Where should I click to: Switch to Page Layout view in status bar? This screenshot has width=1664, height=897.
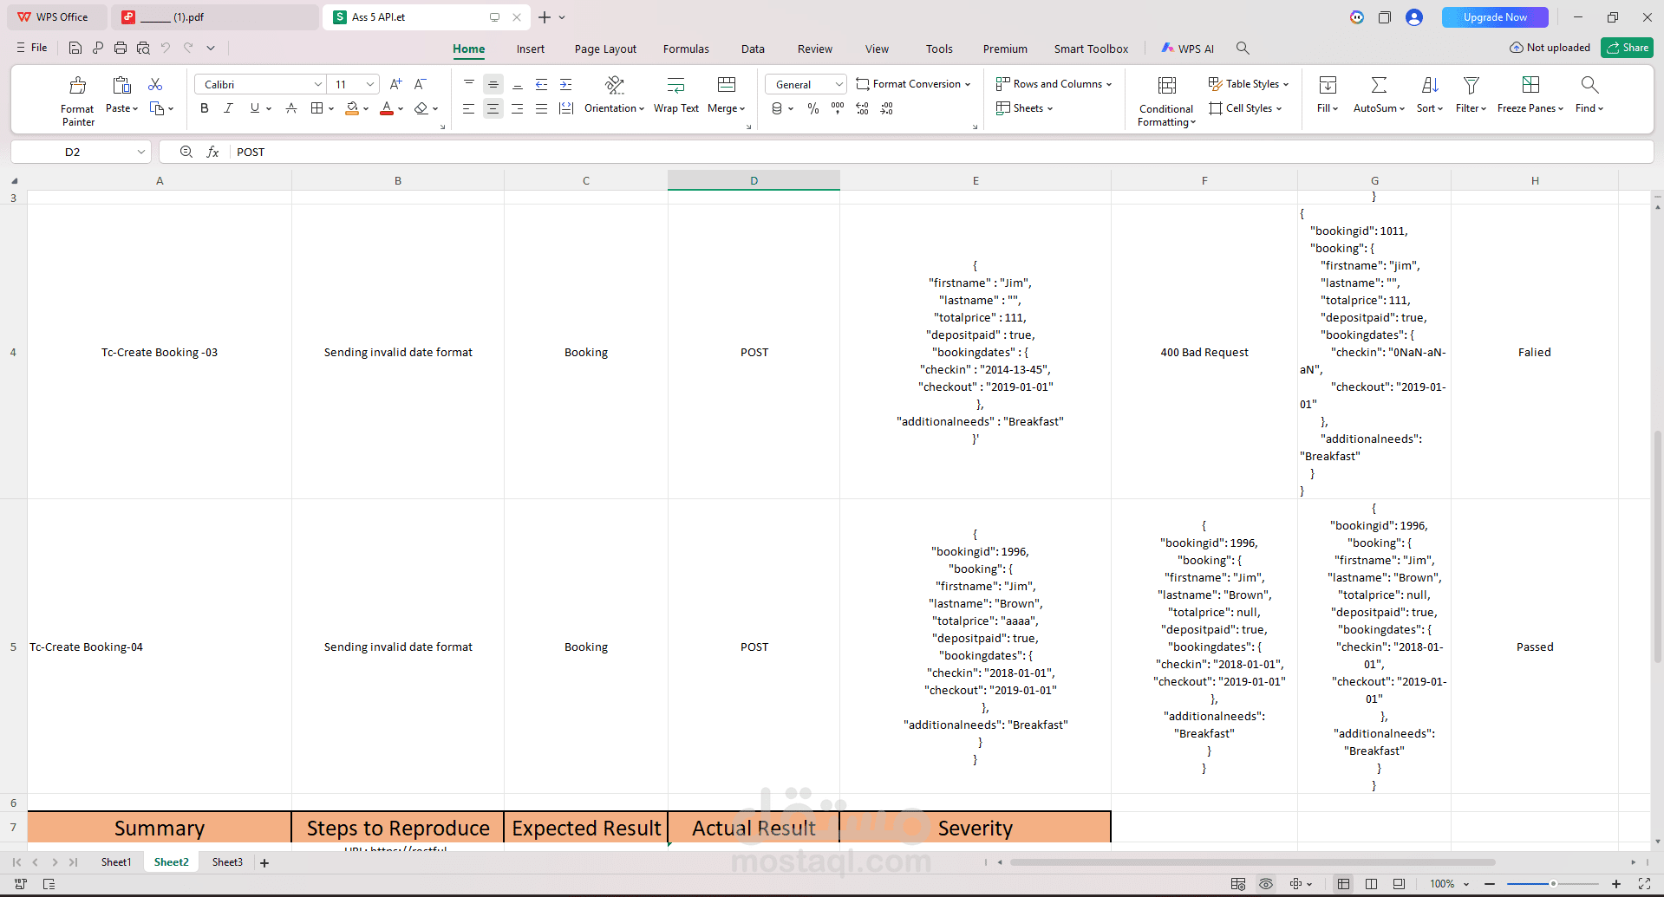pyautogui.click(x=1371, y=883)
